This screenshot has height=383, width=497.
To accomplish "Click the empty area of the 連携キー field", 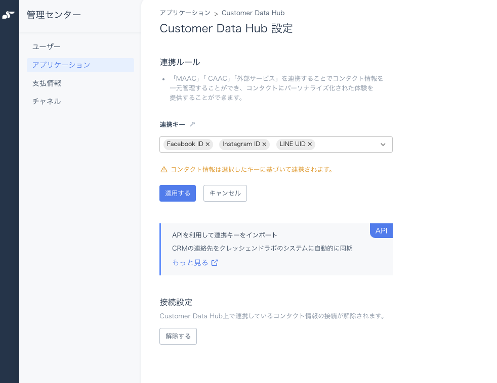I will (346, 145).
